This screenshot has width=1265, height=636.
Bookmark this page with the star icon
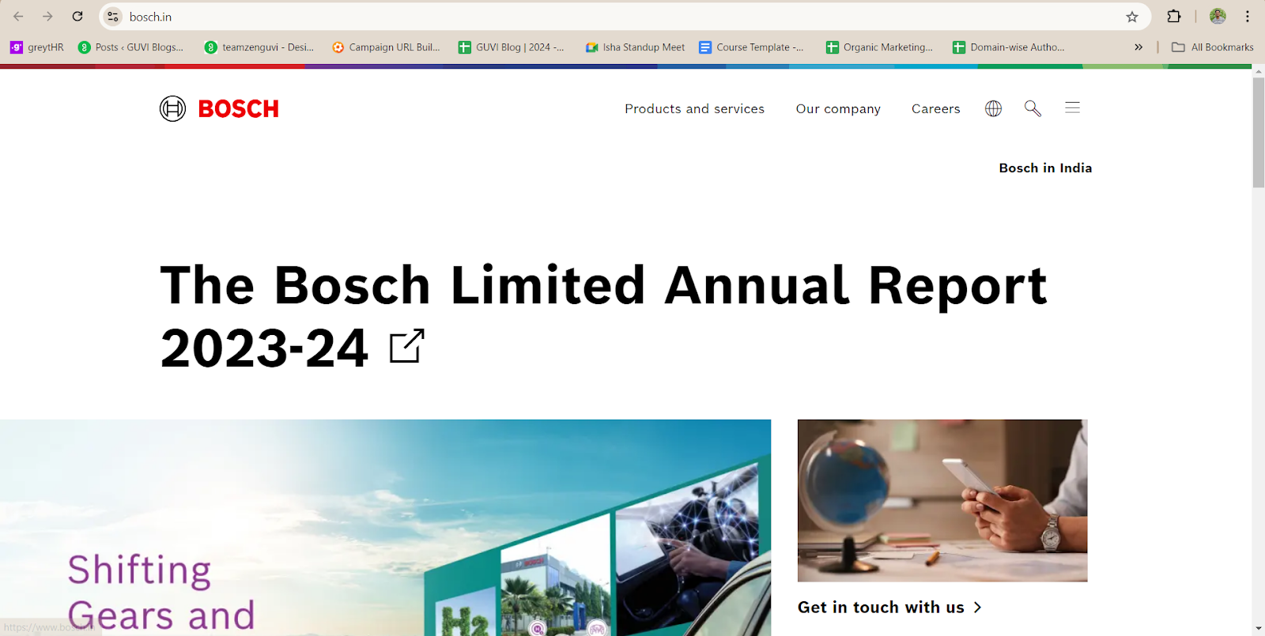(x=1132, y=17)
